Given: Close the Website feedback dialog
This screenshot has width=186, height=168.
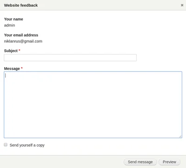Looking at the screenshot, I should [x=182, y=5].
